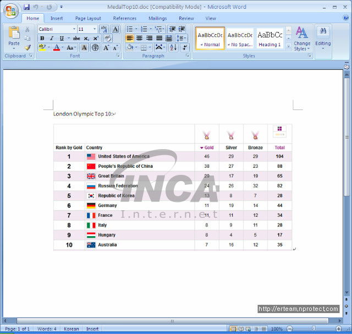Toggle Bold formatting
This screenshot has width=352, height=334.
(x=42, y=39)
